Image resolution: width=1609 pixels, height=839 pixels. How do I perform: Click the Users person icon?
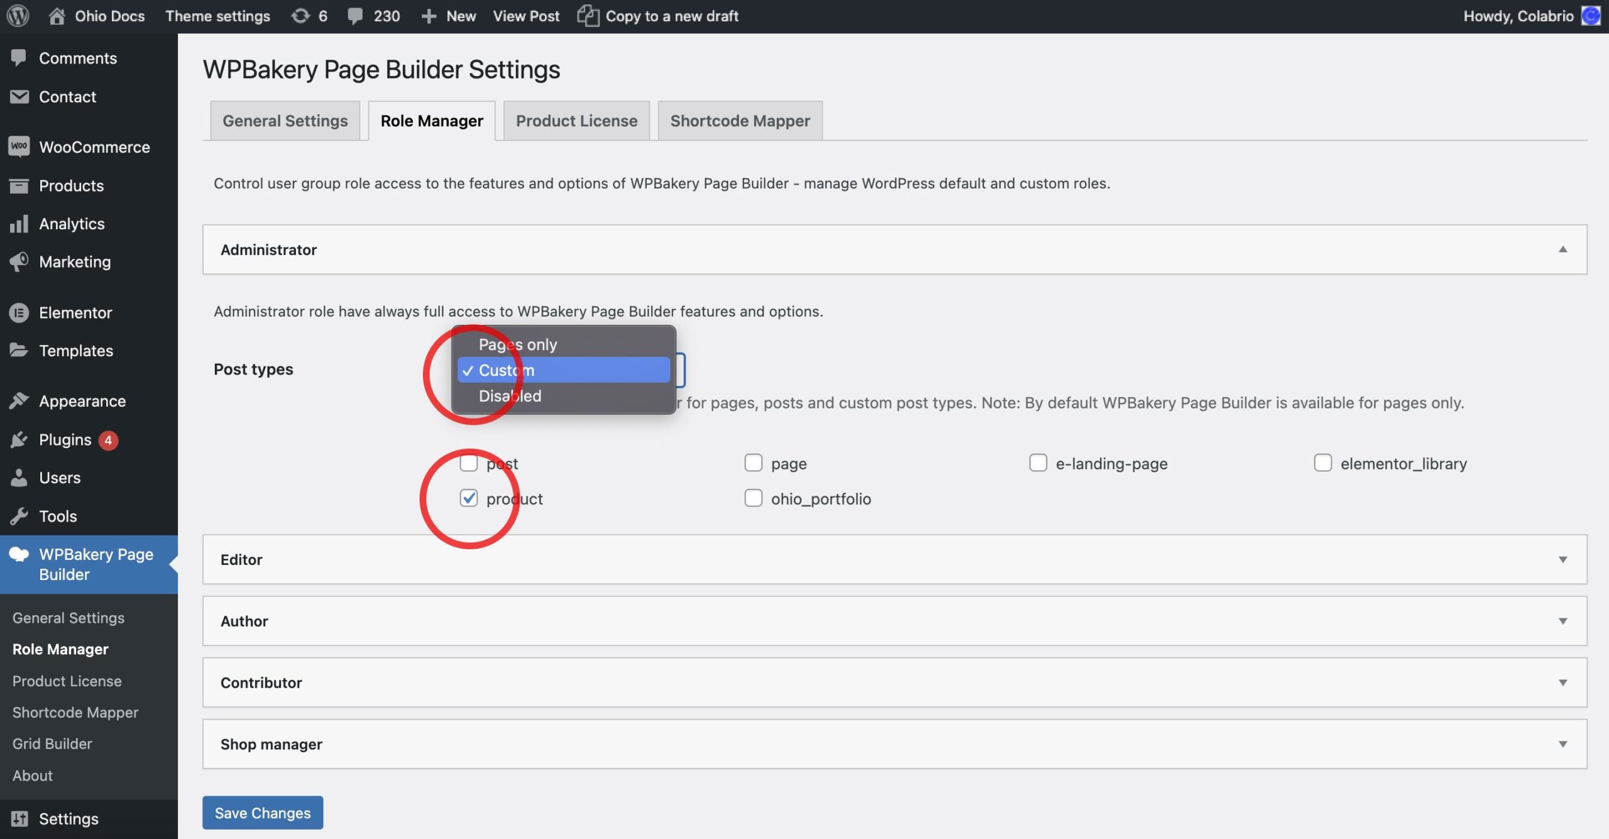pyautogui.click(x=19, y=478)
